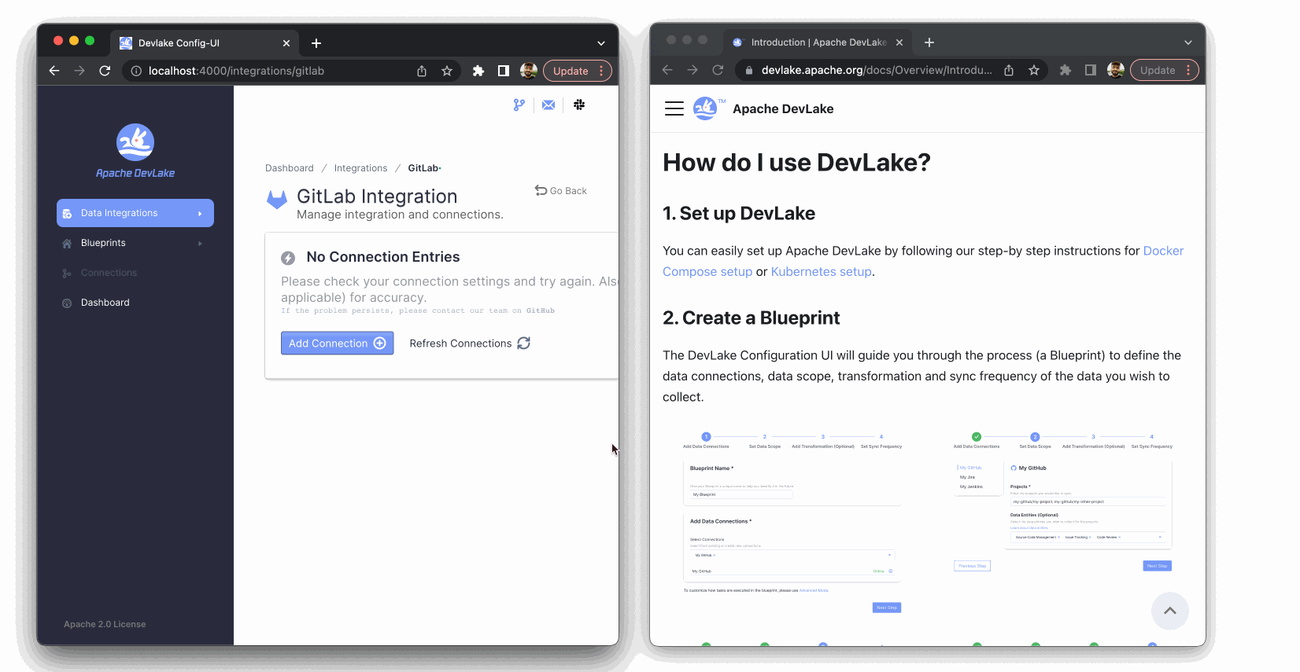Expand the Data Integrations submenu arrow
1300x672 pixels.
point(200,213)
